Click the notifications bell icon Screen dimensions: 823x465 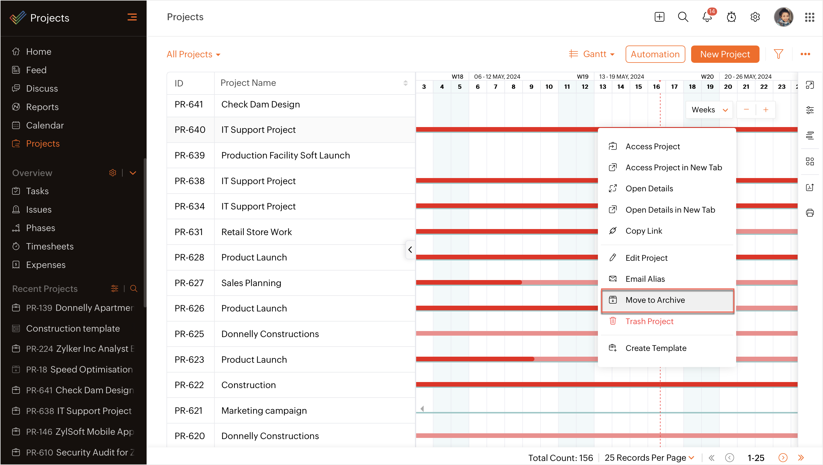tap(707, 17)
